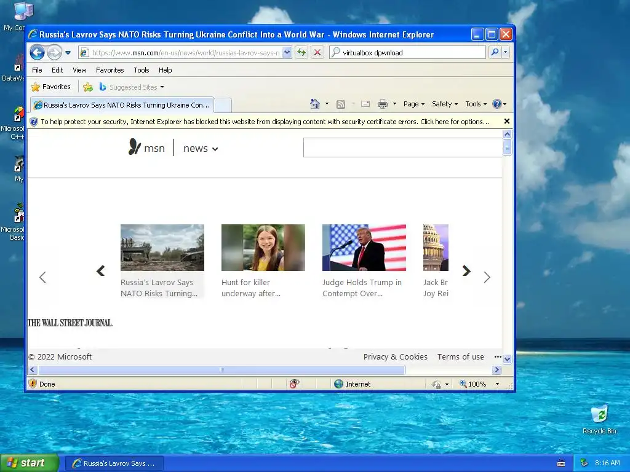The height and width of the screenshot is (472, 630).
Task: Click the Favorites star button
Action: click(50, 87)
